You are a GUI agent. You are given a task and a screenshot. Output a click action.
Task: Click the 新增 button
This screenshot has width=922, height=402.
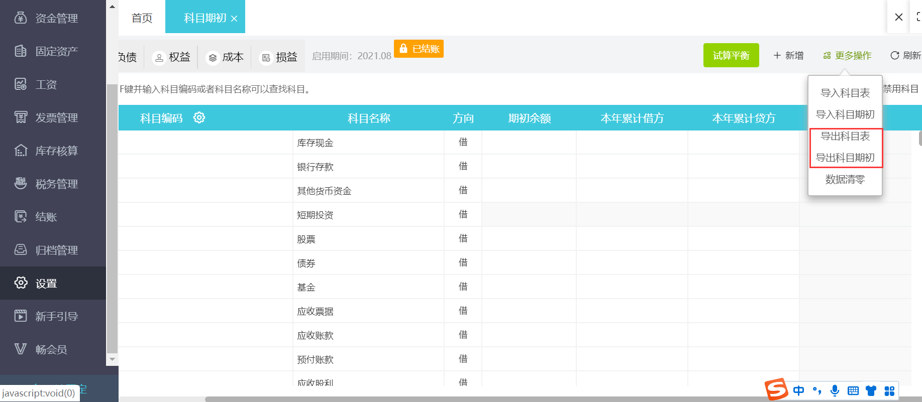[788, 56]
